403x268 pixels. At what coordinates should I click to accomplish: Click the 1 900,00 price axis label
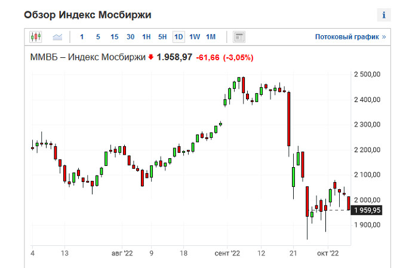367,225
